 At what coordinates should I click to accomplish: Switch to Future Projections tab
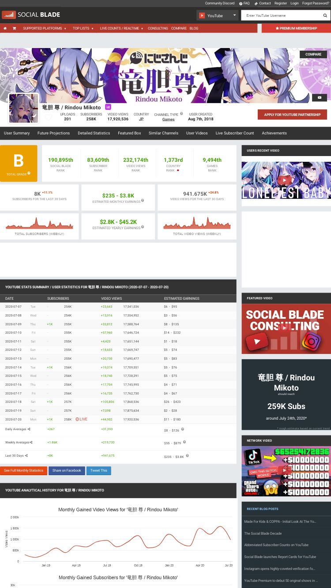[53, 133]
